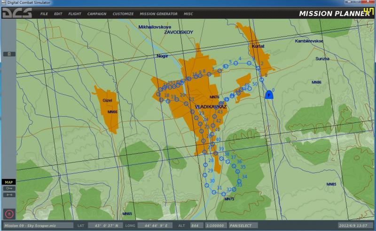Open the EDIT menu

point(58,14)
